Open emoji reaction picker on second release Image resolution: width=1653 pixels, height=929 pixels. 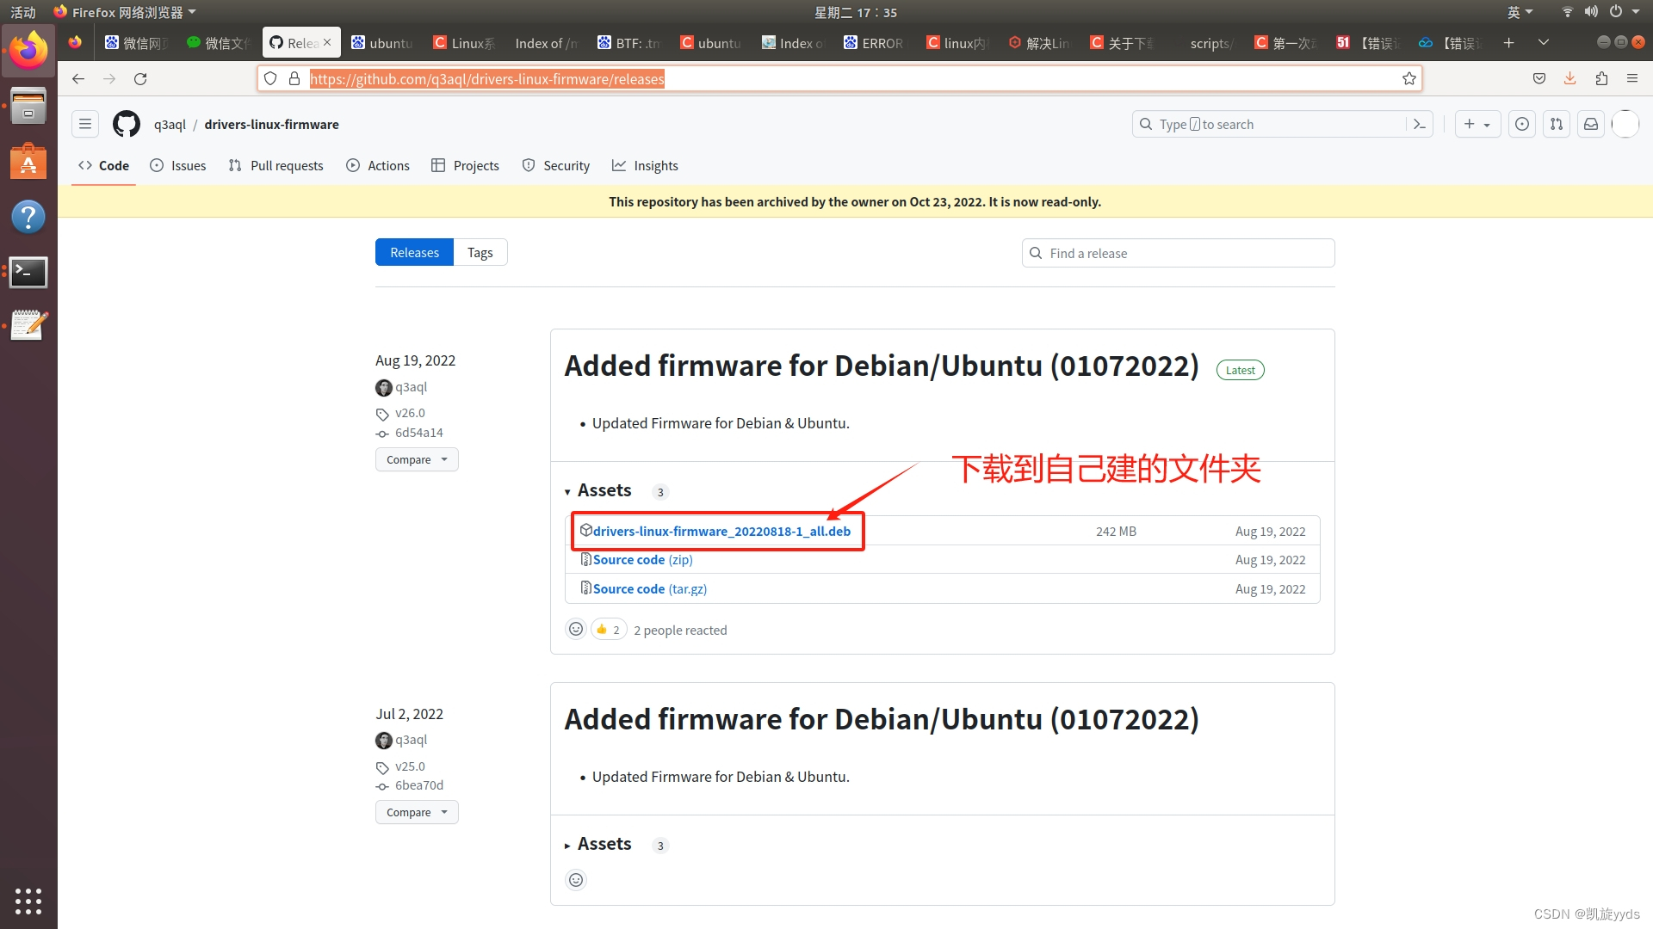(x=575, y=879)
